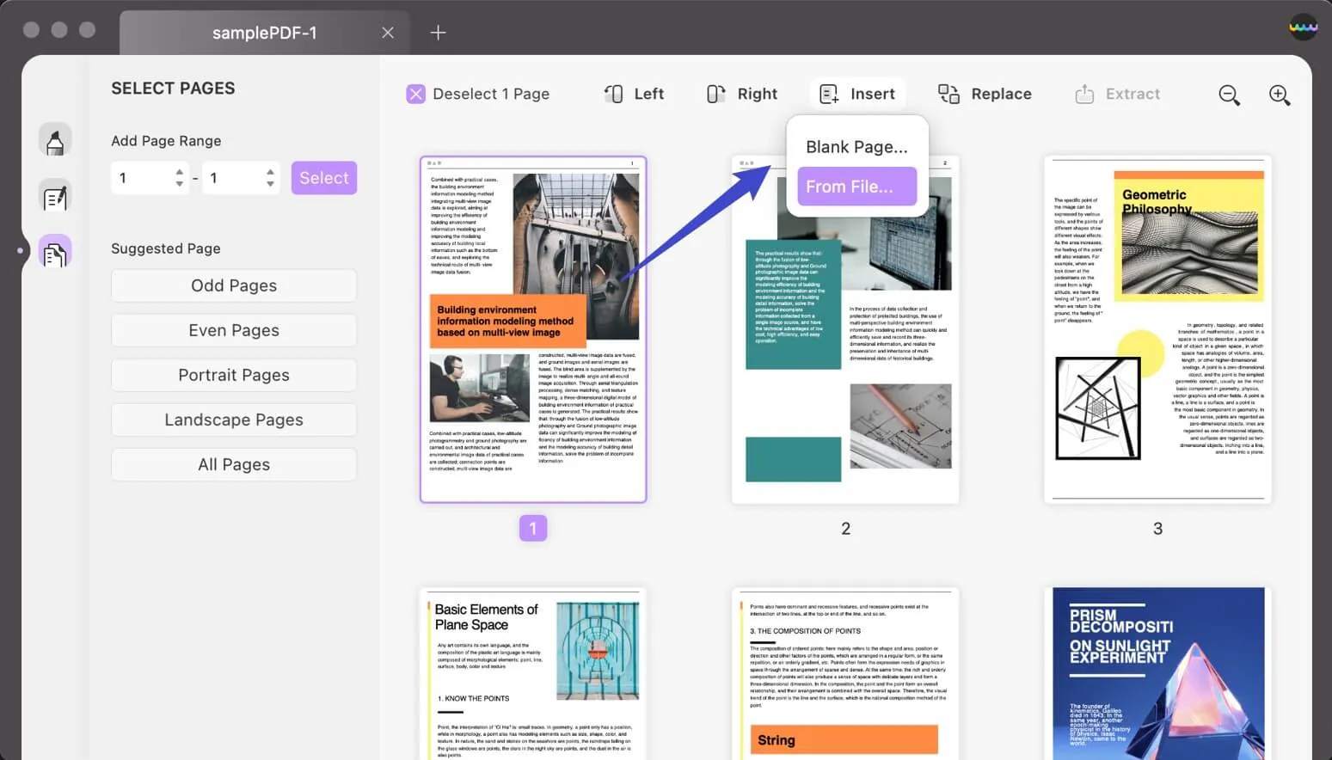Click the Suggested Page label
1332x760 pixels.
point(166,248)
